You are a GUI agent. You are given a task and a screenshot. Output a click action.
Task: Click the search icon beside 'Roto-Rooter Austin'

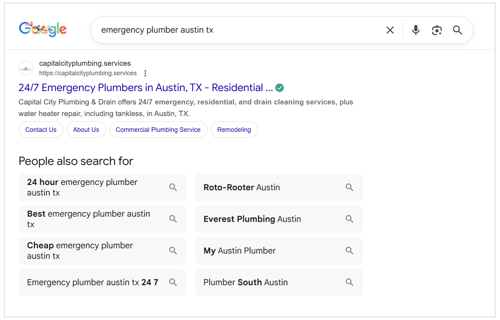tap(349, 187)
